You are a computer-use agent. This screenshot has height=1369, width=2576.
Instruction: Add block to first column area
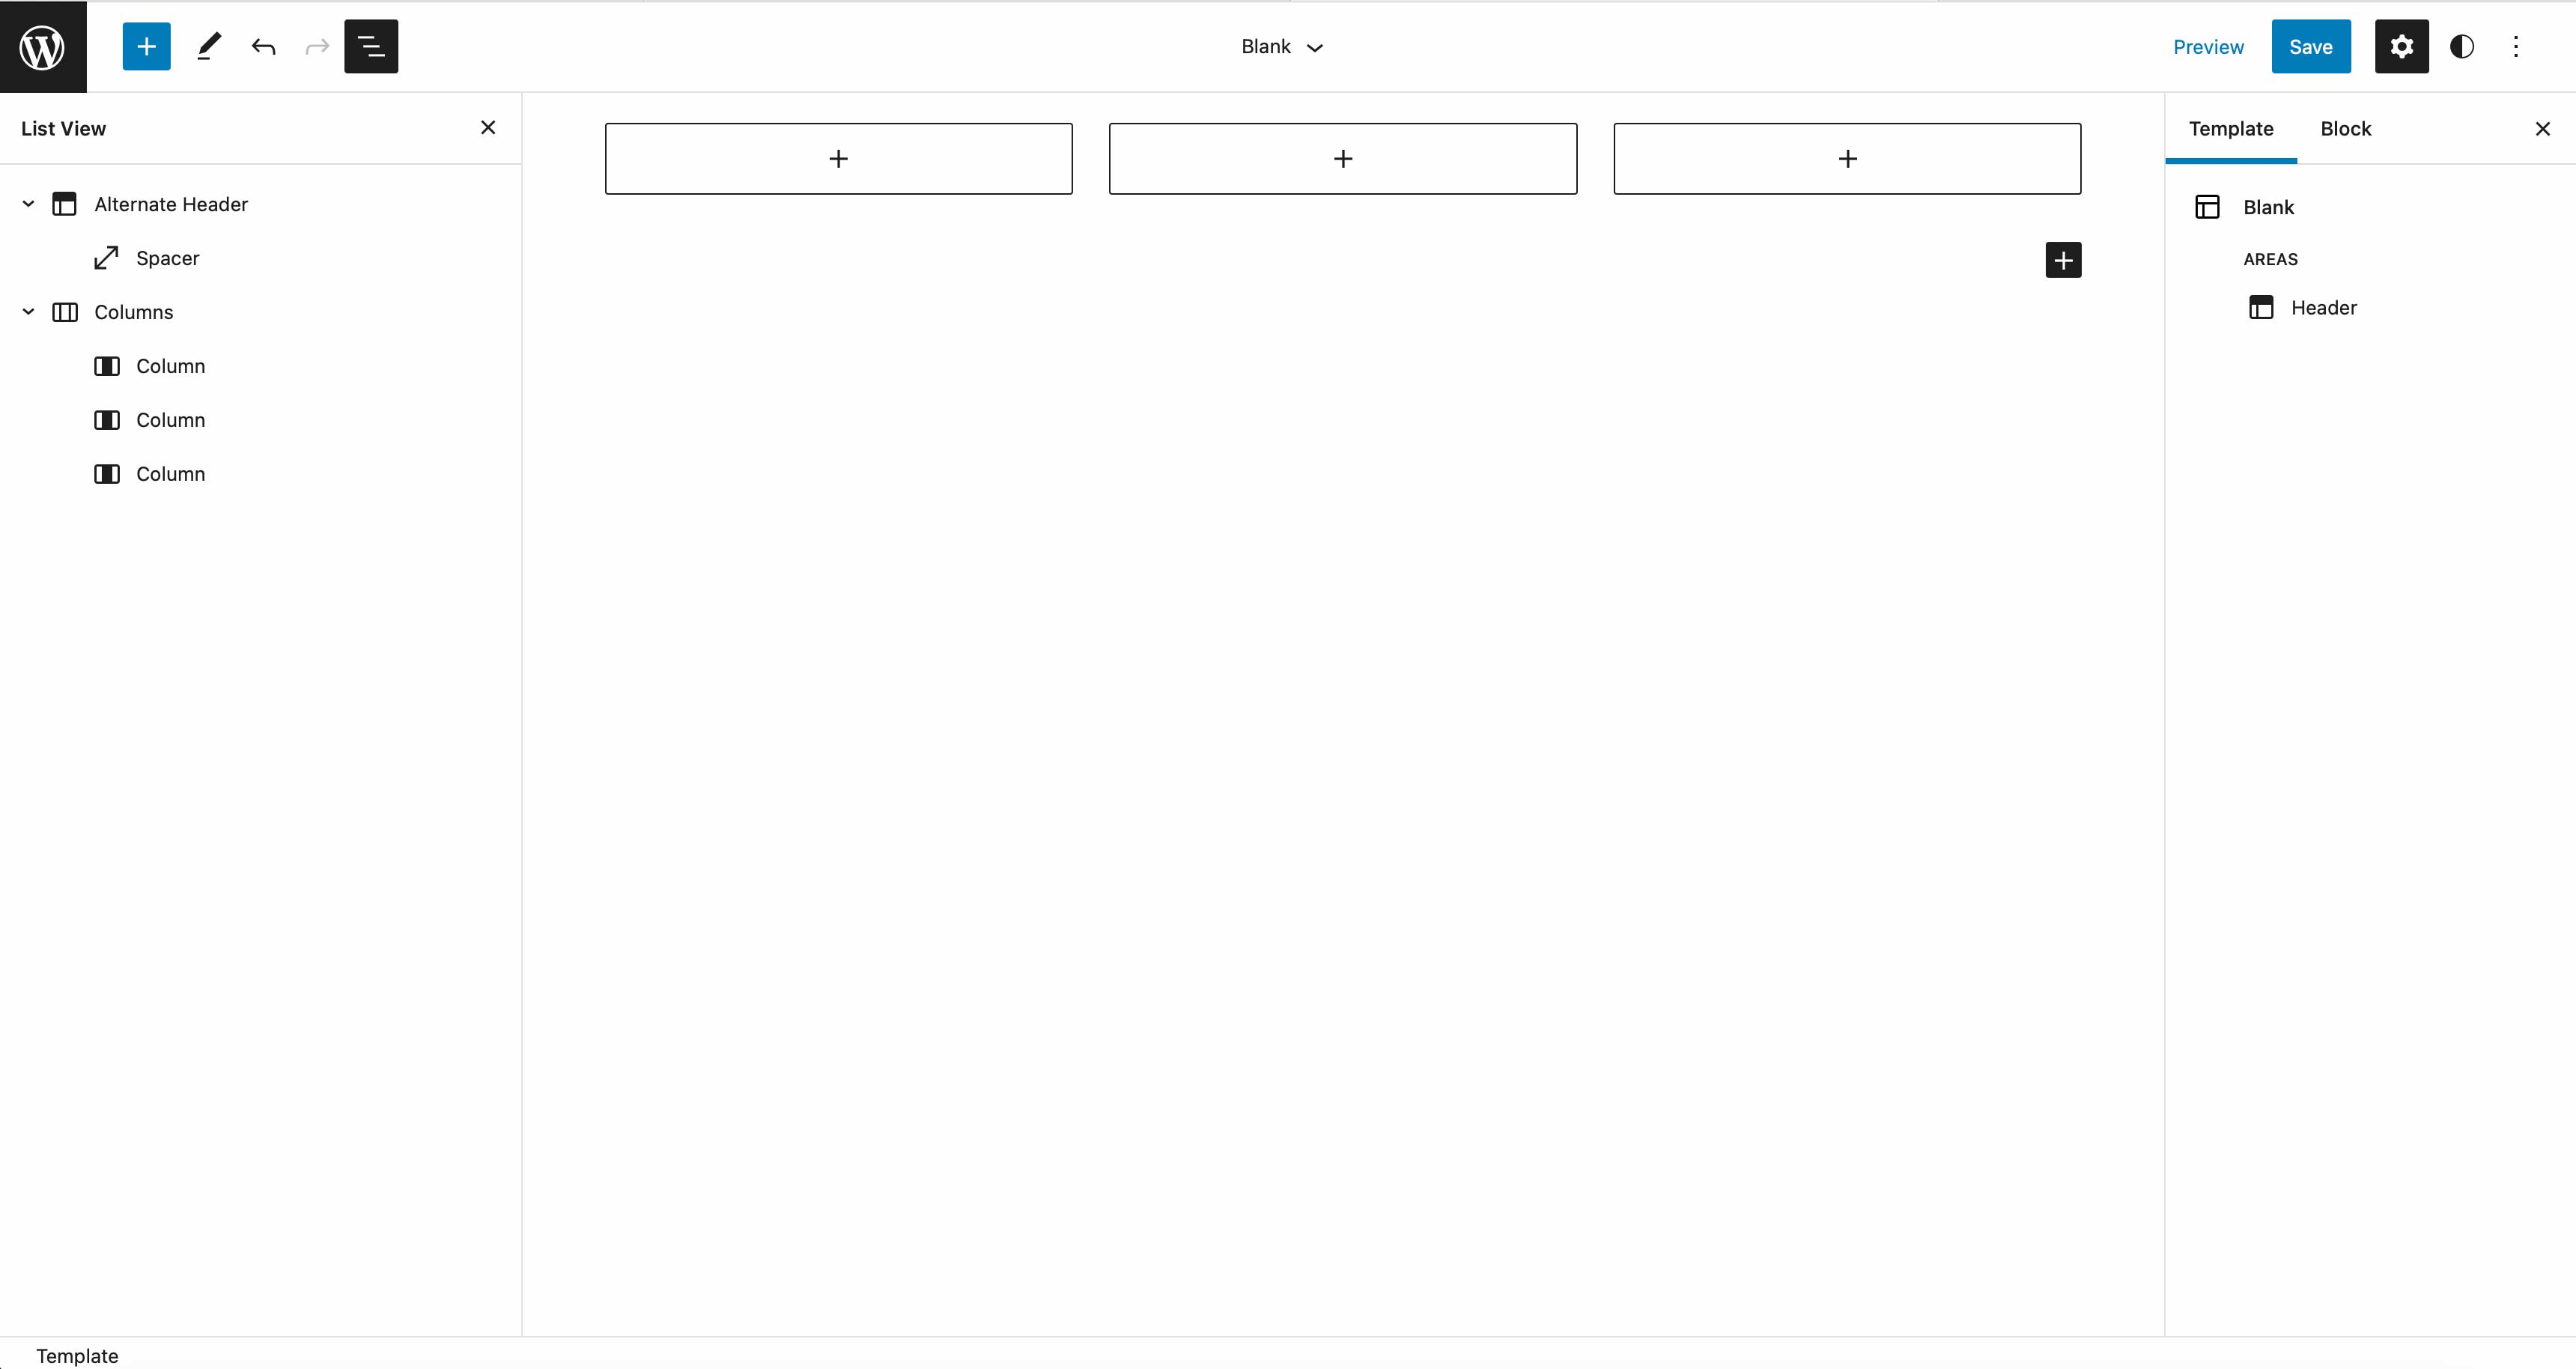[x=838, y=159]
